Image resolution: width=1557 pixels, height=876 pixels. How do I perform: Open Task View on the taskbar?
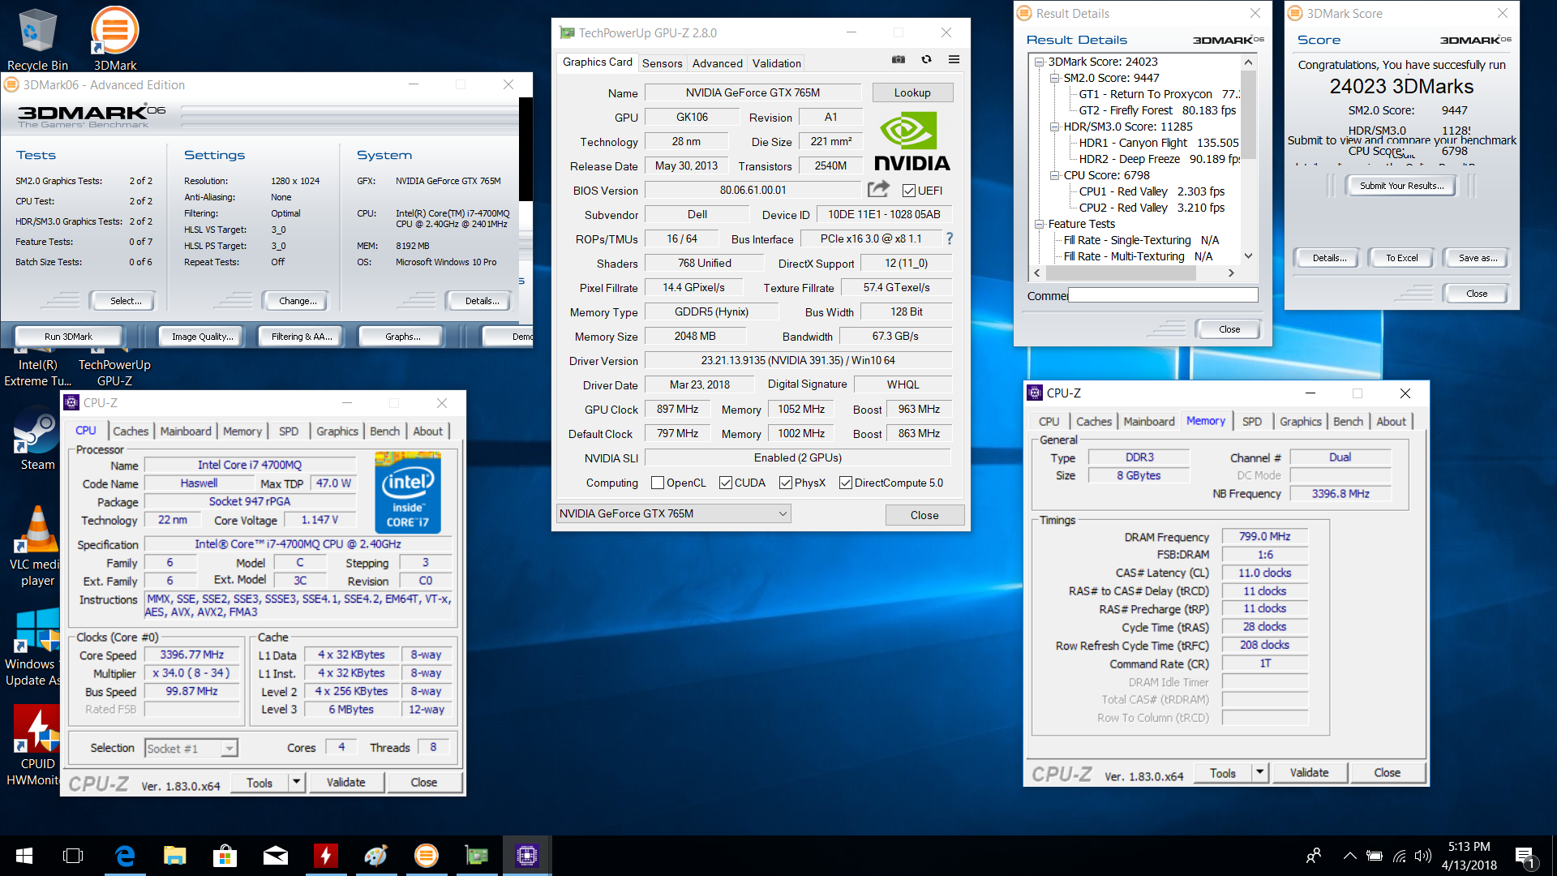(73, 856)
